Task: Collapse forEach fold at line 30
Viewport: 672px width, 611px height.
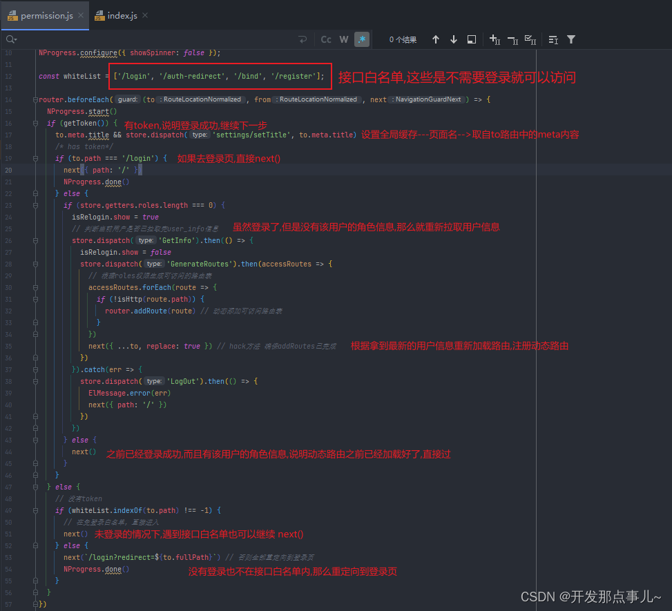Action: (x=36, y=287)
